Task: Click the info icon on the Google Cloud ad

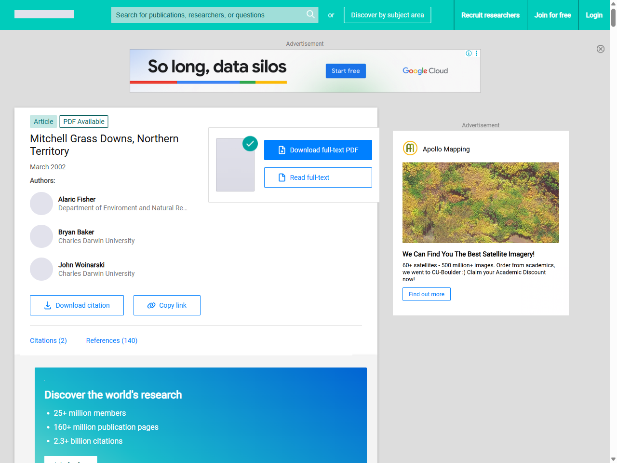Action: coord(469,54)
